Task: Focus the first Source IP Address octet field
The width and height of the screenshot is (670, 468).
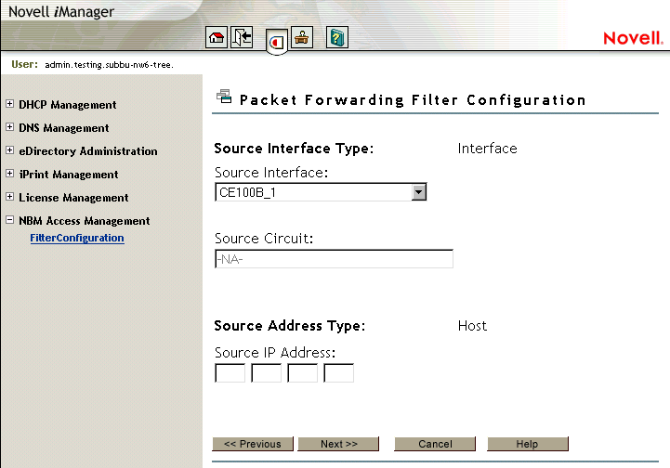Action: pos(230,373)
